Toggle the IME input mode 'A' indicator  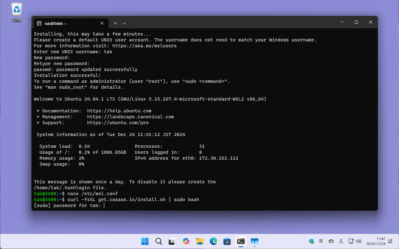pyautogui.click(x=341, y=241)
